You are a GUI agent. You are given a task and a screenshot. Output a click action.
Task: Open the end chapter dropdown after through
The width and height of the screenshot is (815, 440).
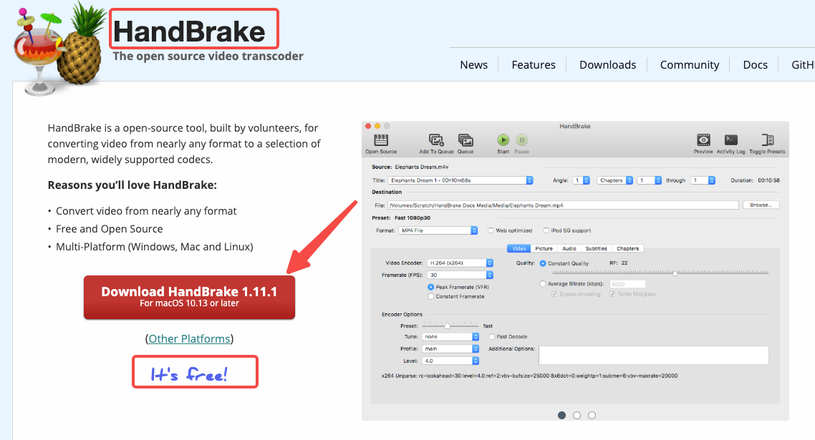click(703, 180)
